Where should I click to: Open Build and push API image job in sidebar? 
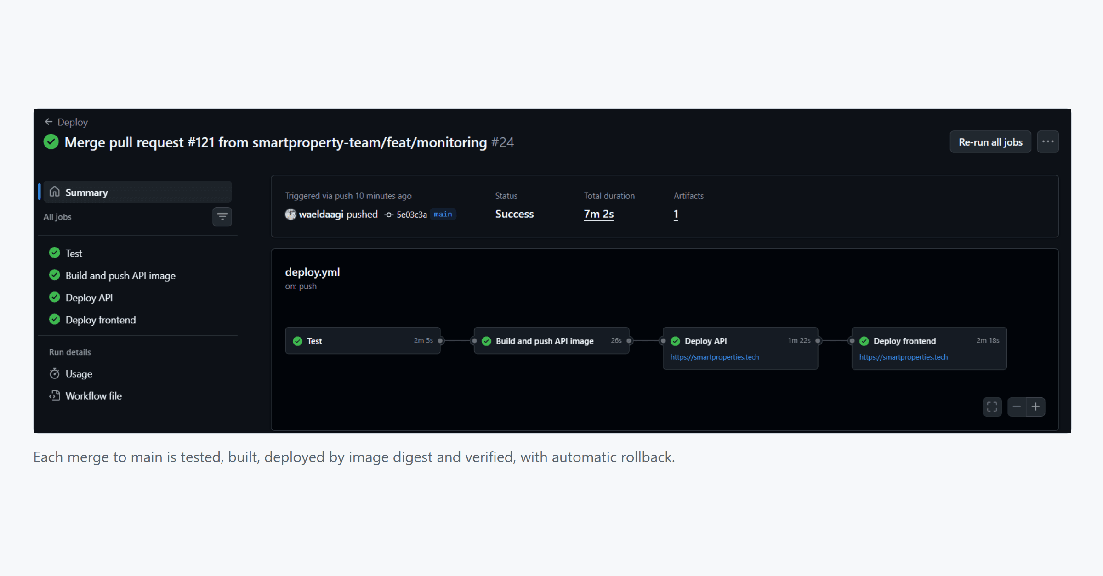click(x=120, y=276)
